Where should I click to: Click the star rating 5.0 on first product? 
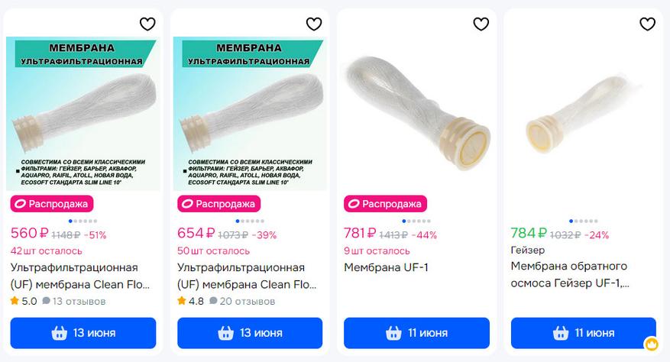pos(24,301)
